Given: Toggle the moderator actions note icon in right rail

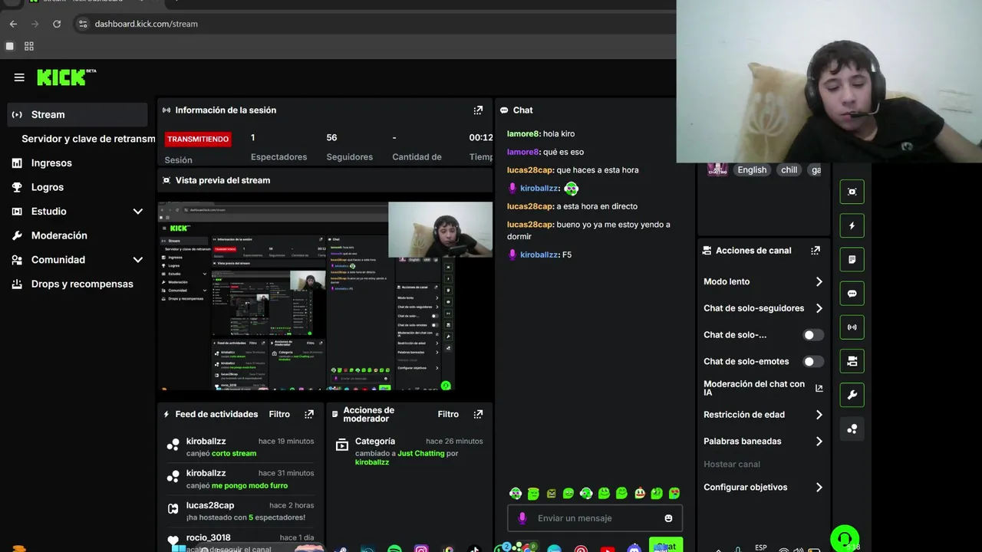Looking at the screenshot, I should coord(852,259).
